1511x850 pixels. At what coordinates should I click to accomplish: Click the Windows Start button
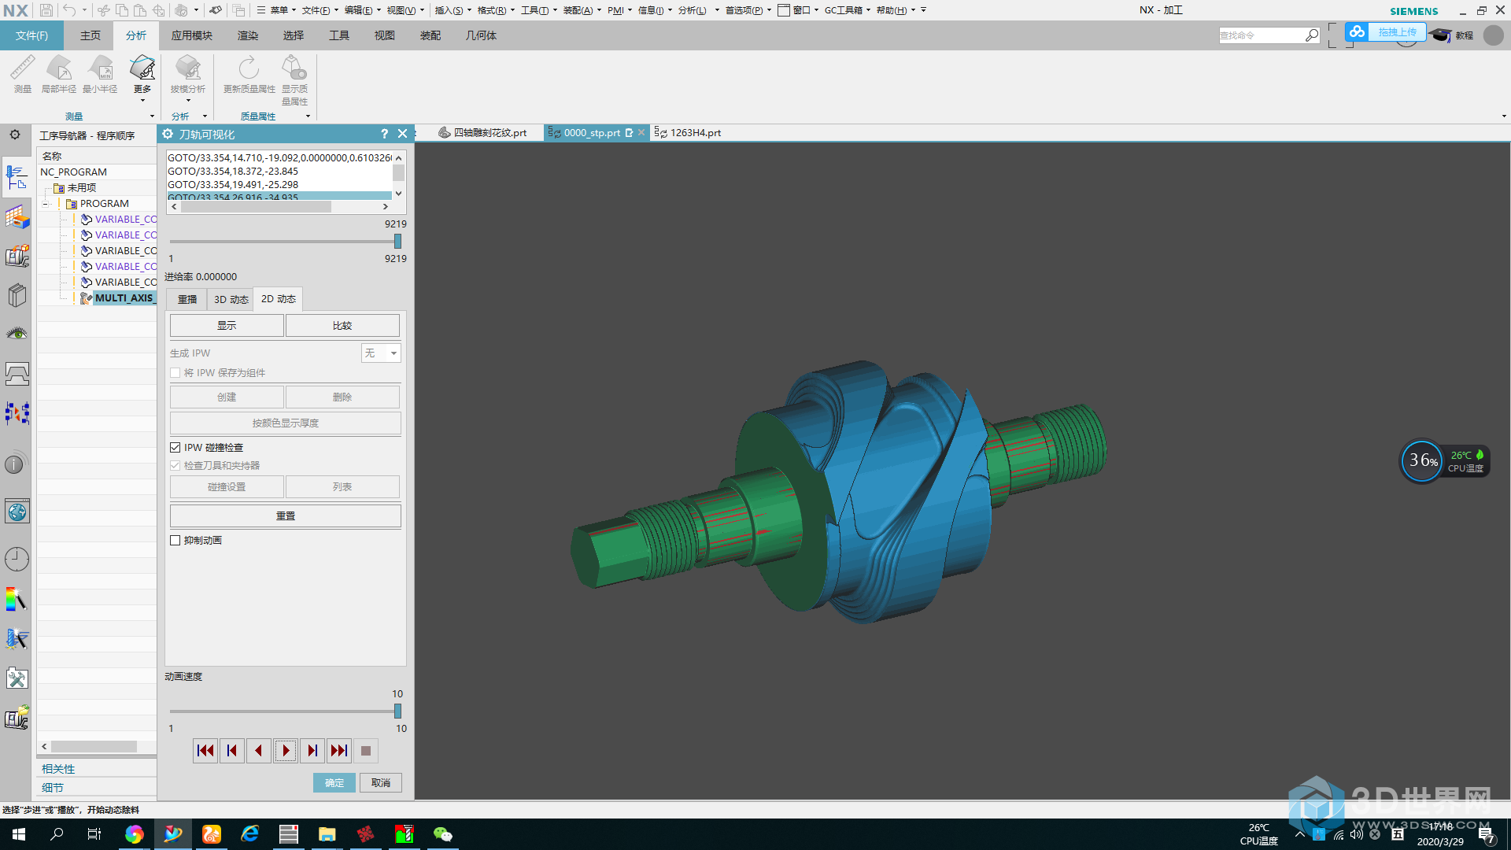(19, 834)
